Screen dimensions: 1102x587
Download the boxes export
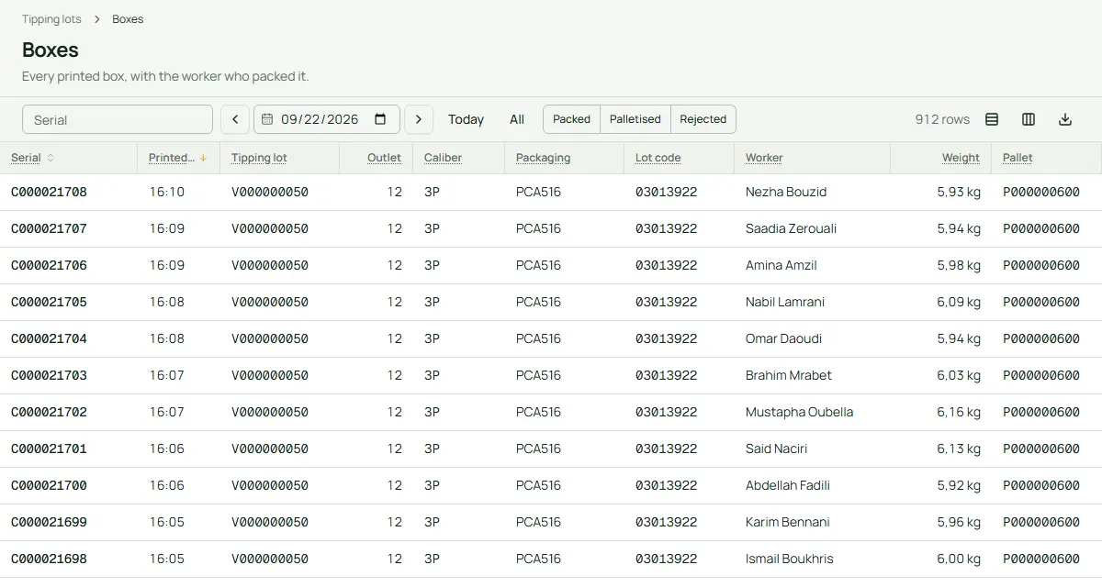pos(1065,119)
